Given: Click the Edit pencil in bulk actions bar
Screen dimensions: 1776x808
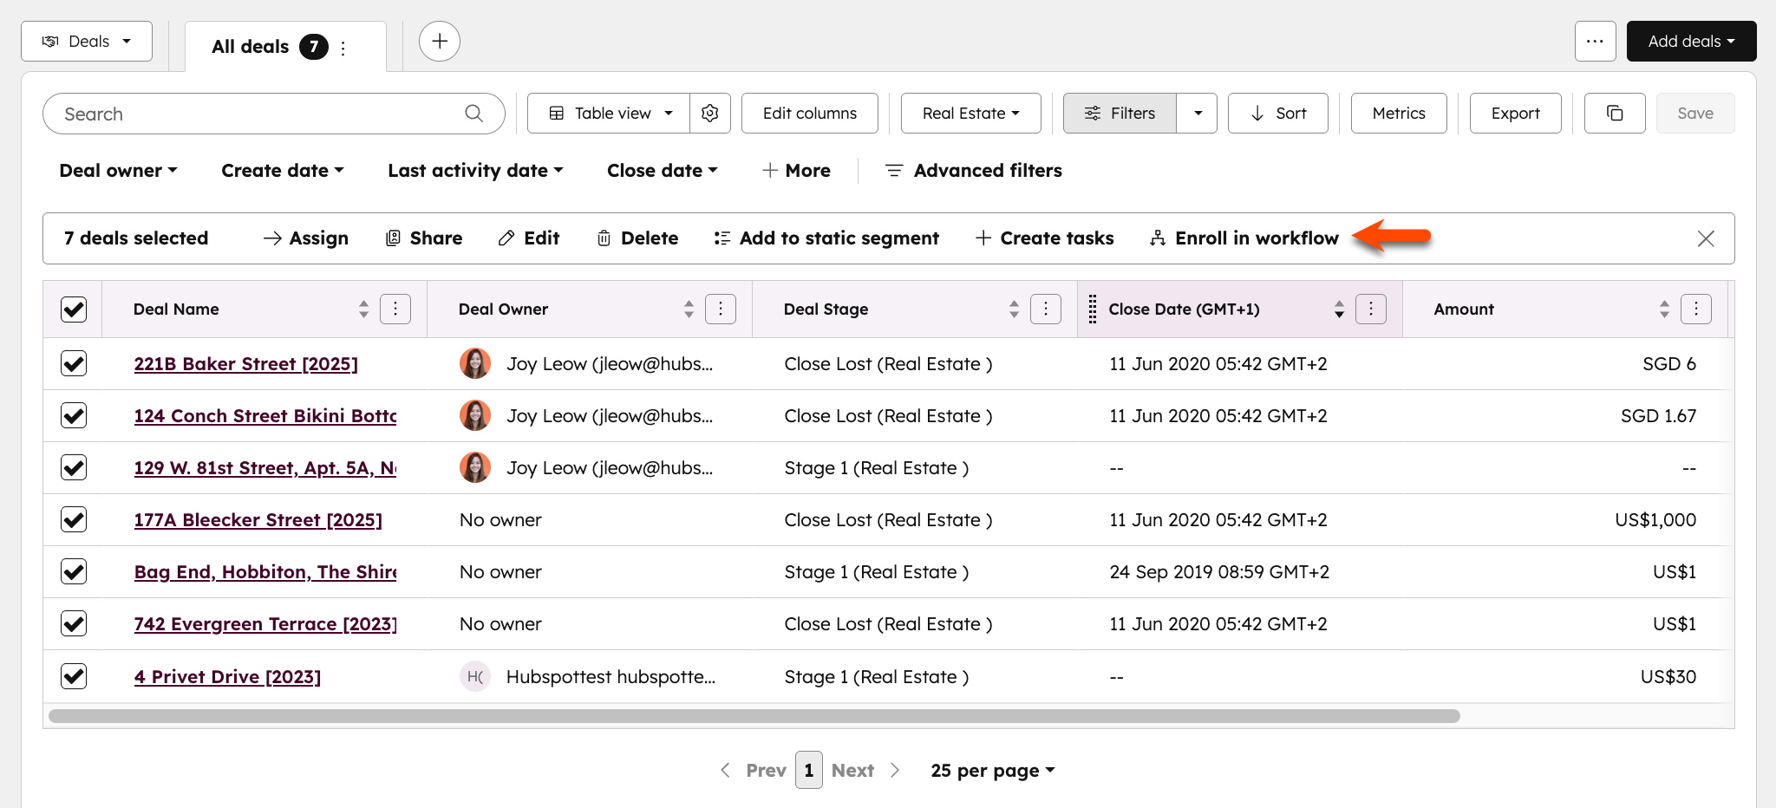Looking at the screenshot, I should [507, 238].
